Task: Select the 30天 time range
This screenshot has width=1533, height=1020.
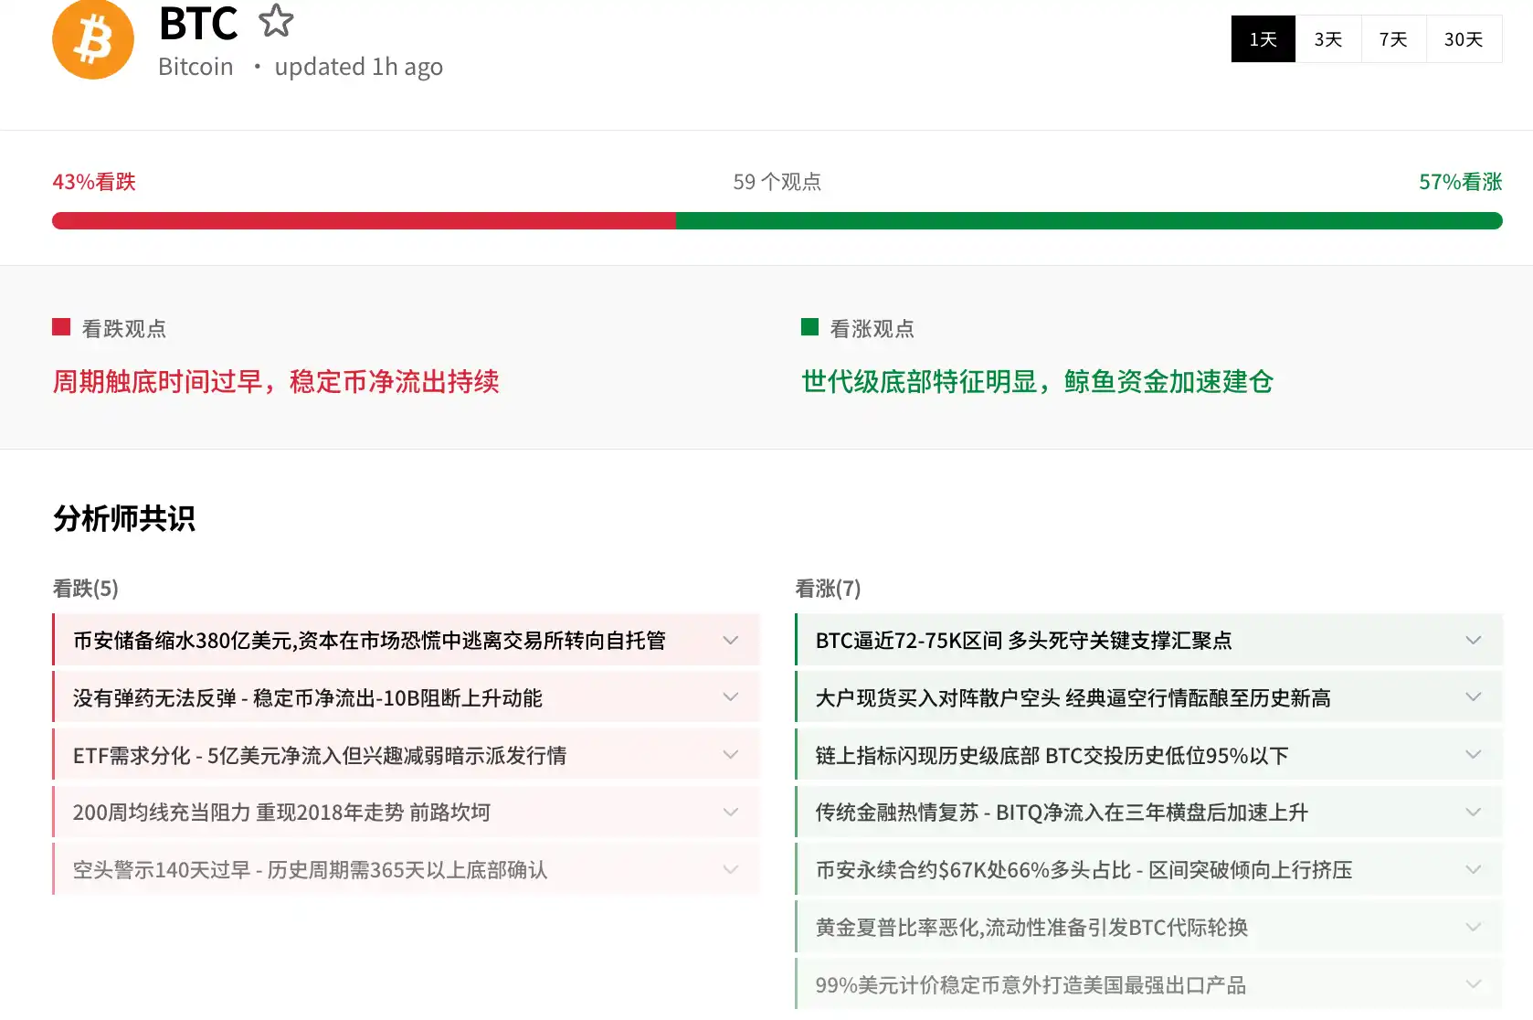Action: [1464, 38]
